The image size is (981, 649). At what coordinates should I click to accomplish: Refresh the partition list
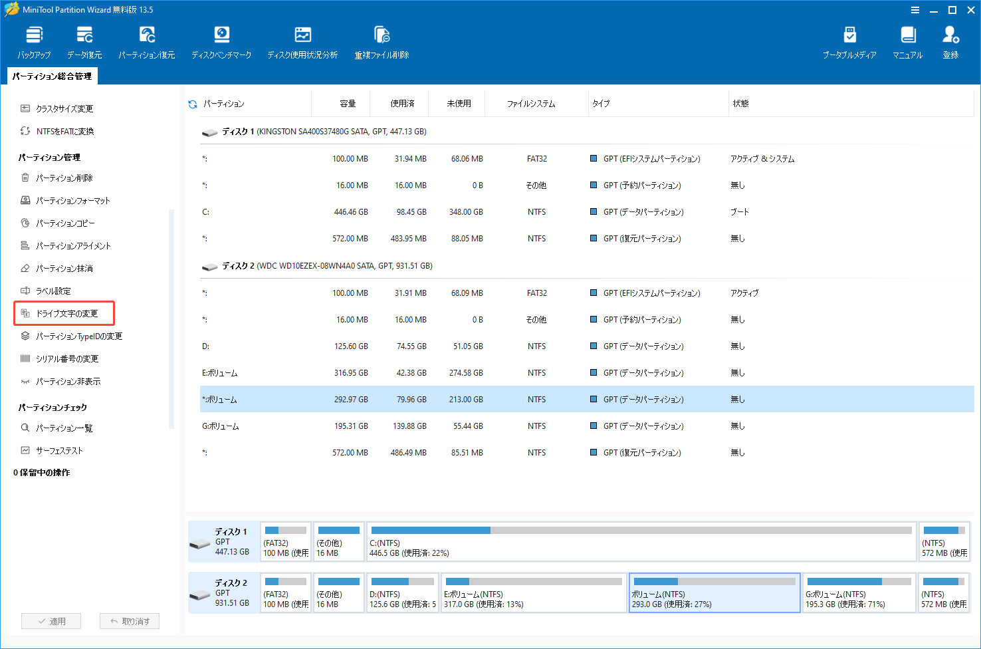pos(193,103)
